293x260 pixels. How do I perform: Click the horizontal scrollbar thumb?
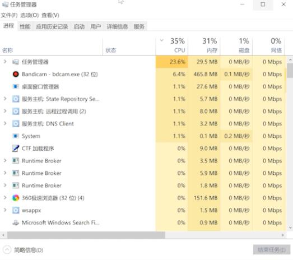(86, 235)
